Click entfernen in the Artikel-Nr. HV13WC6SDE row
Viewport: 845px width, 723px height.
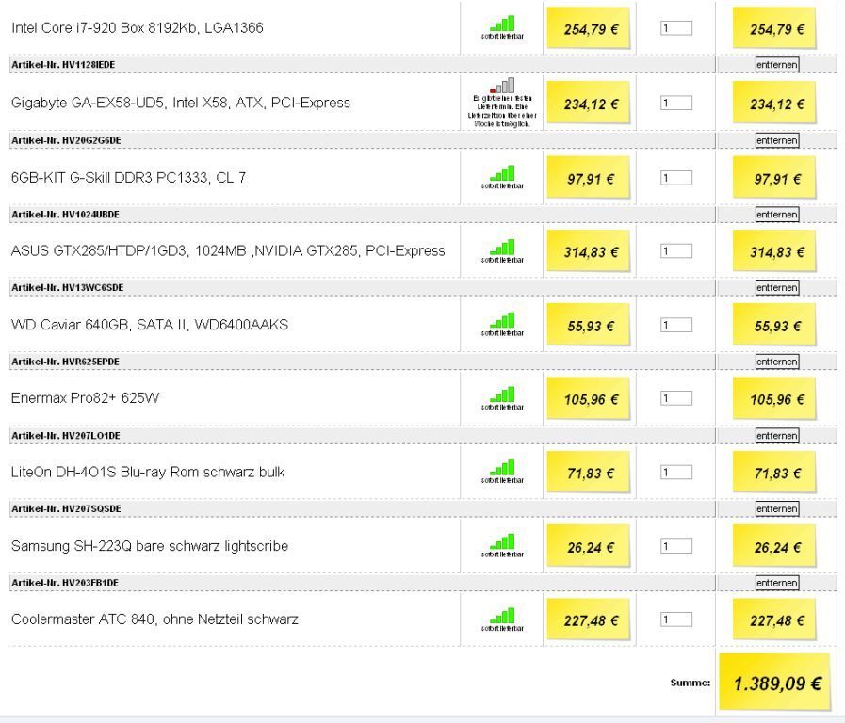point(776,287)
